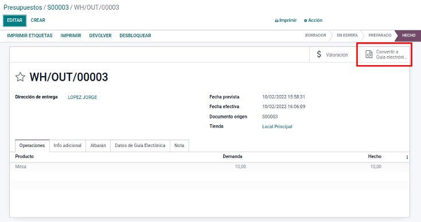This screenshot has height=222, width=421.
Task: Click the IMPRIMIR action button
Action: (71, 35)
